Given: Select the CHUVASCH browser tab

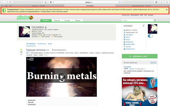Looking at the screenshot, I should pyautogui.click(x=90, y=6).
